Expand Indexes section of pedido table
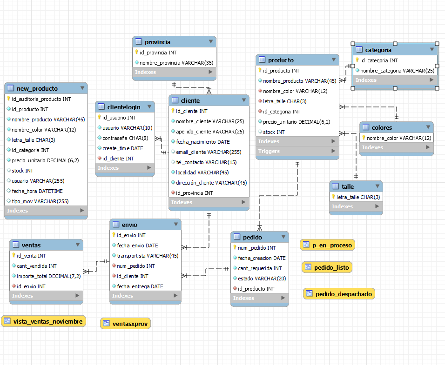The width and height of the screenshot is (445, 365). coord(283,298)
